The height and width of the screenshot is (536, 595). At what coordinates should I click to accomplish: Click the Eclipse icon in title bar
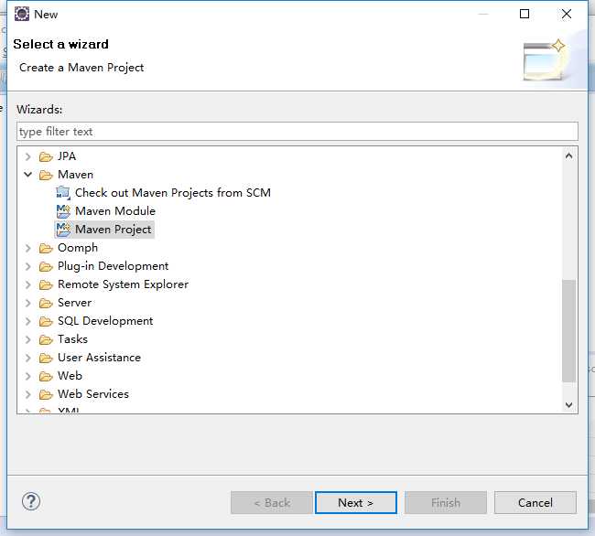click(x=22, y=14)
